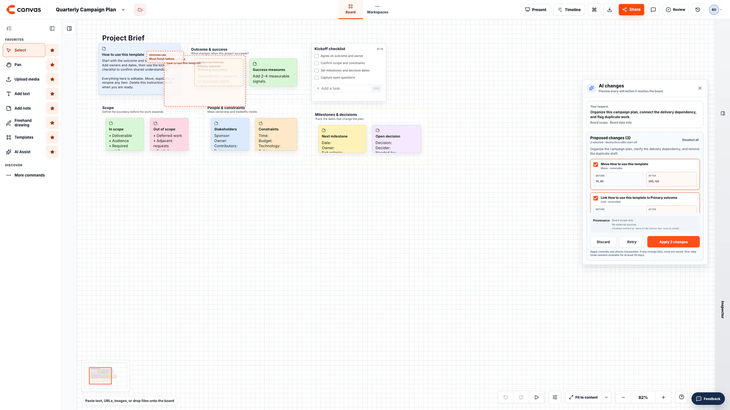Toggle the Freehand drawing favorite star
The width and height of the screenshot is (730, 410).
52,123
